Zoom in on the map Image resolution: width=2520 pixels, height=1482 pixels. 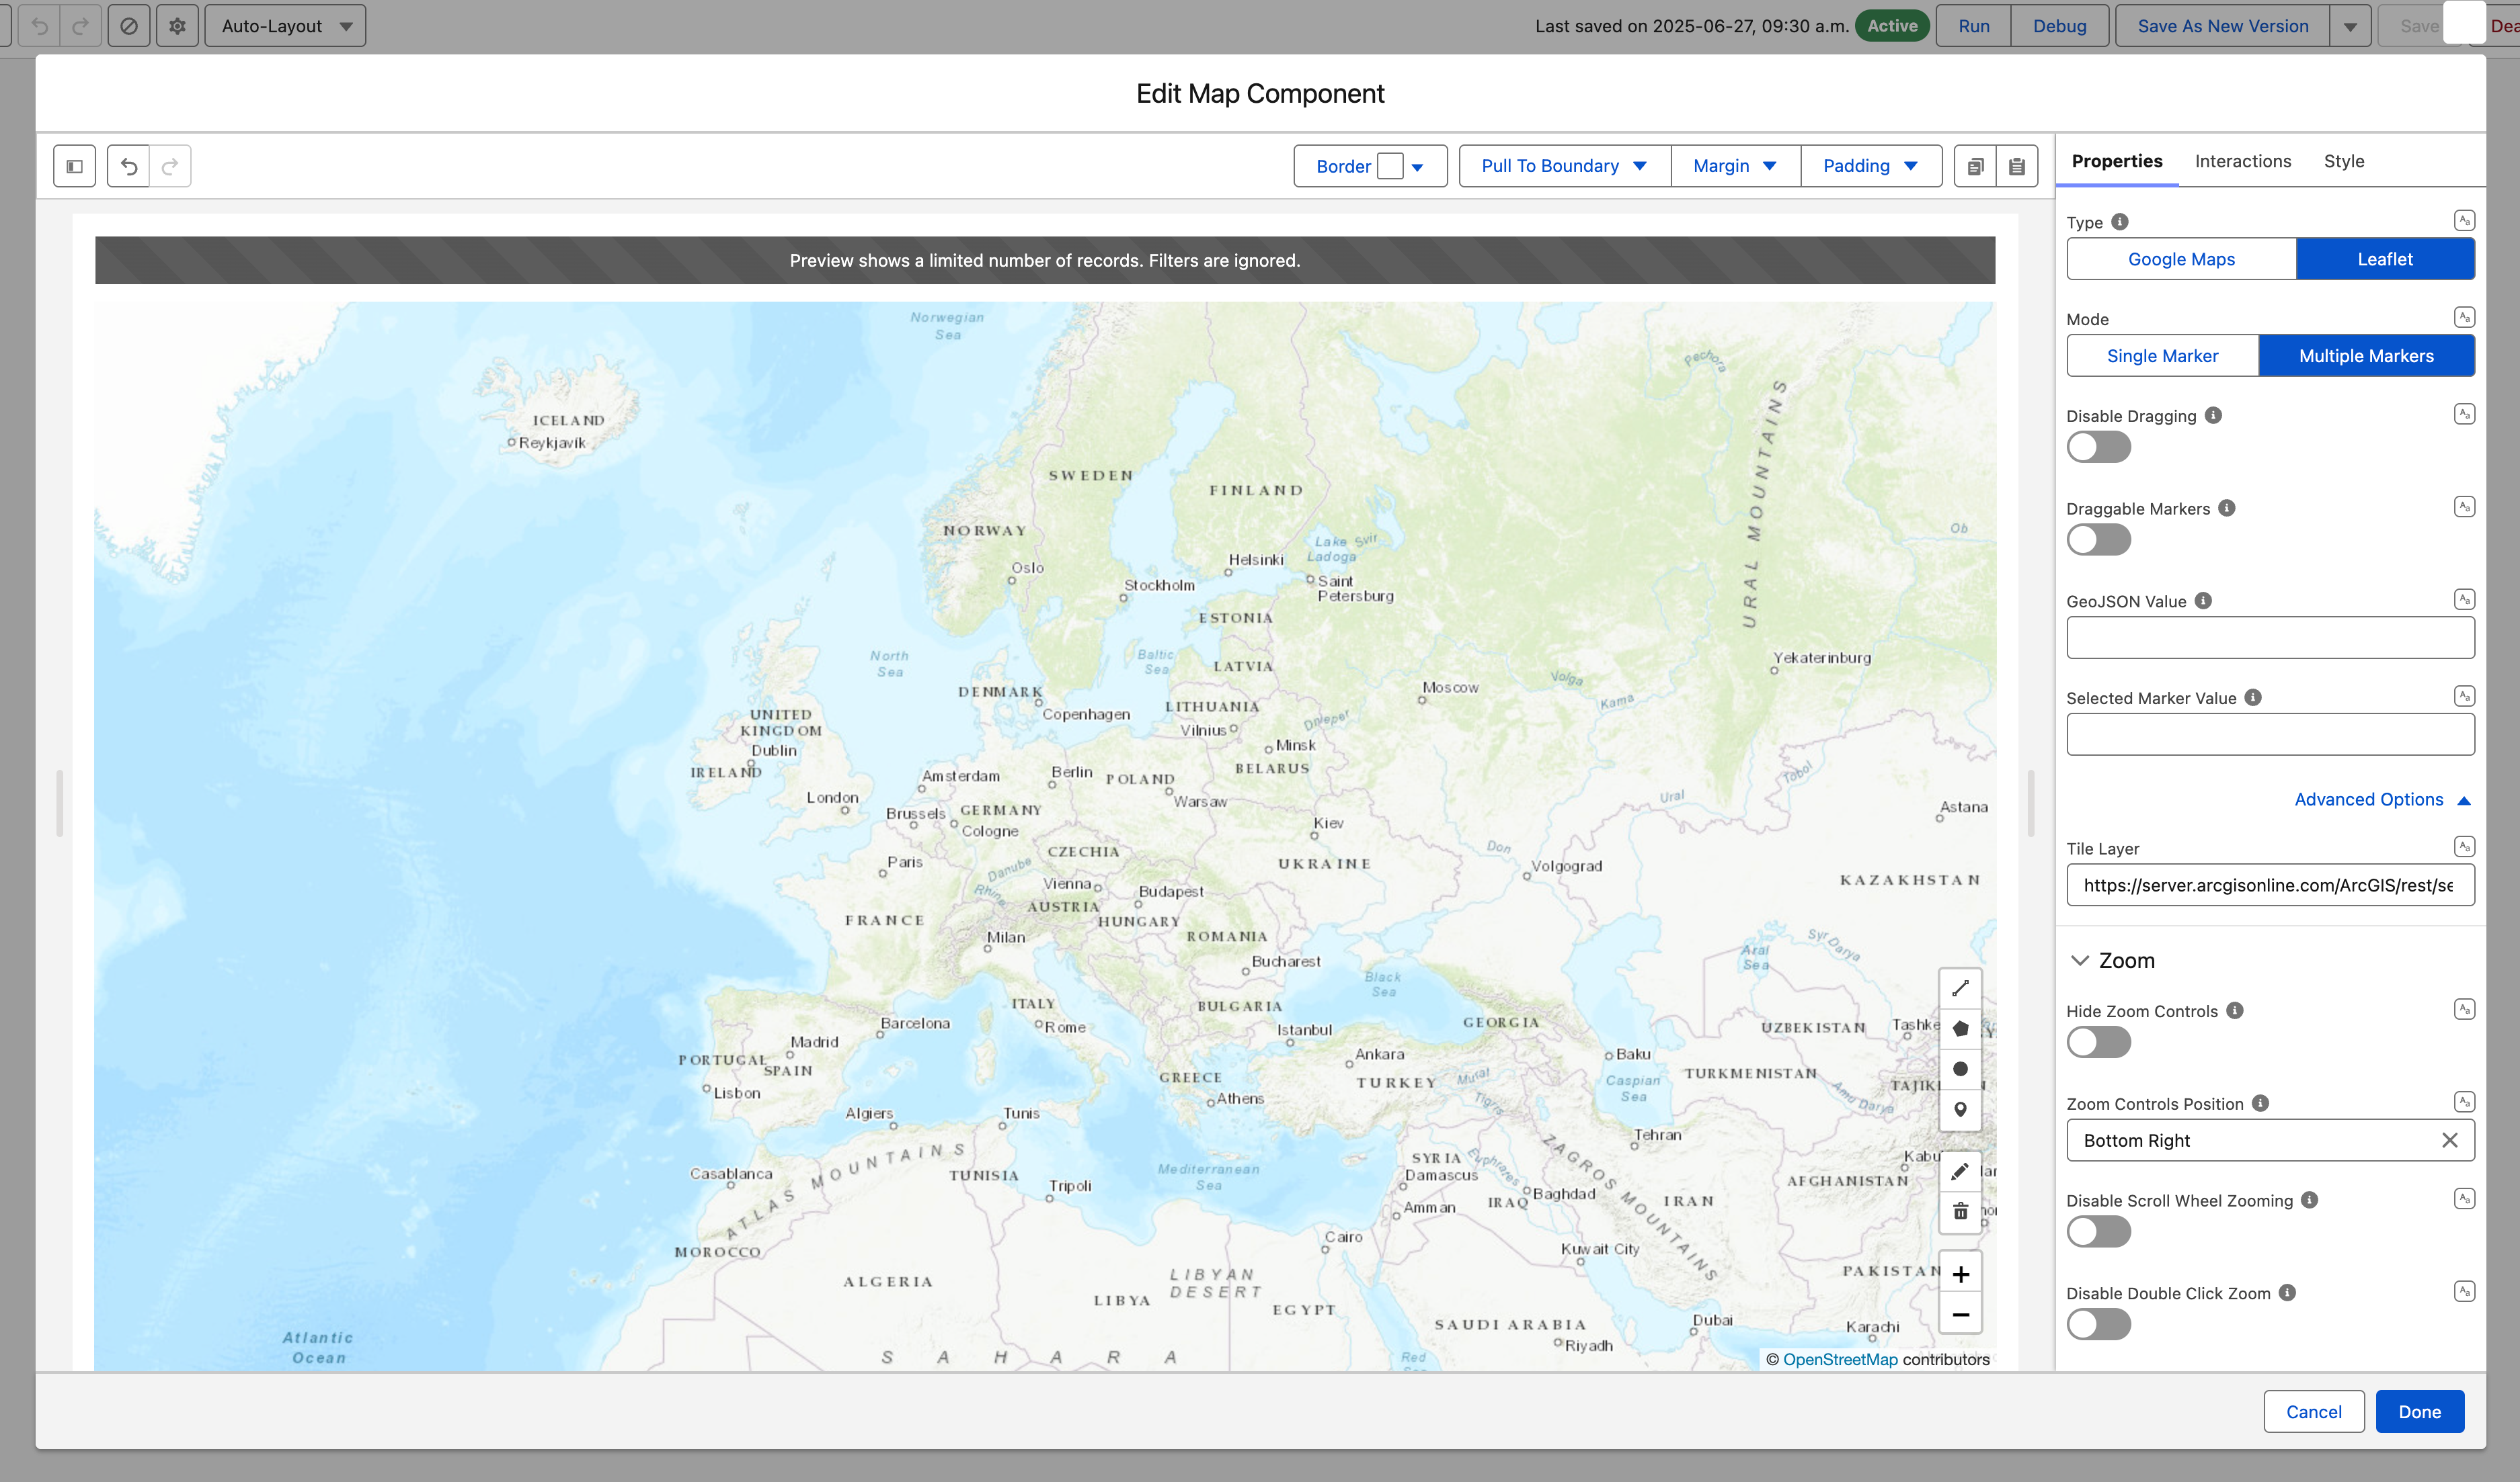tap(1960, 1274)
